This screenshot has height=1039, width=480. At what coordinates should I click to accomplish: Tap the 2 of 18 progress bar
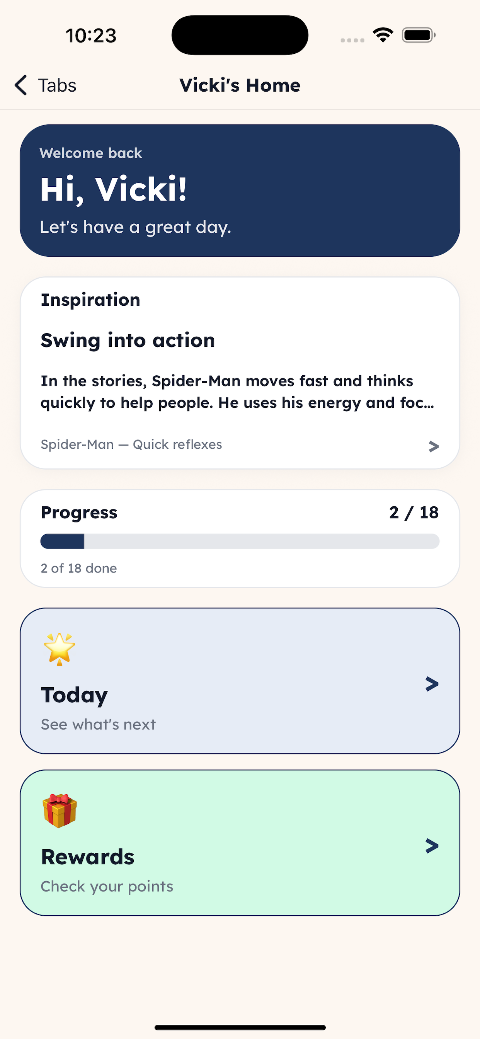coord(240,542)
